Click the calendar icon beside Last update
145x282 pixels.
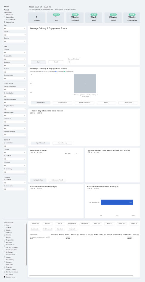[x=30, y=10]
